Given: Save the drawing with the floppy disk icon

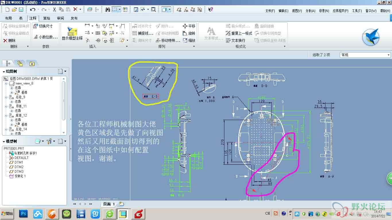Looking at the screenshot, I should [x=21, y=9].
